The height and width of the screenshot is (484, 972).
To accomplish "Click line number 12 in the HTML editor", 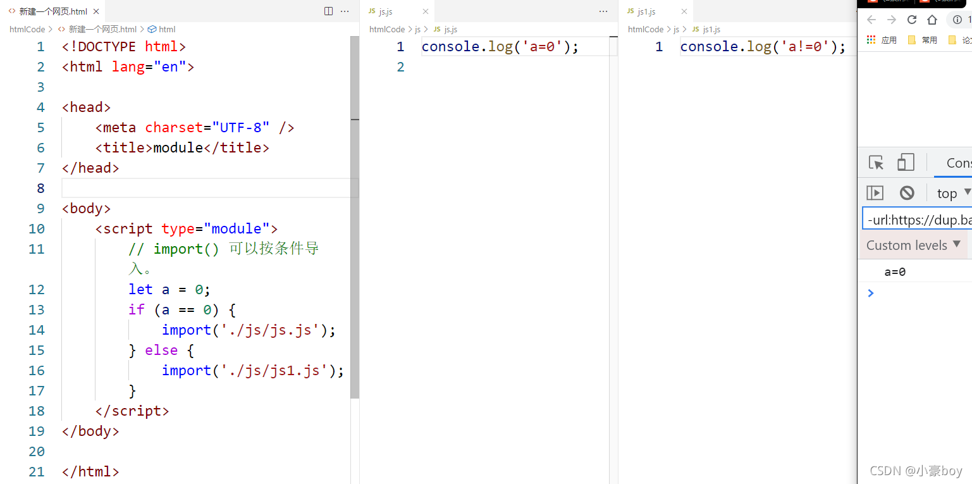I will point(37,289).
